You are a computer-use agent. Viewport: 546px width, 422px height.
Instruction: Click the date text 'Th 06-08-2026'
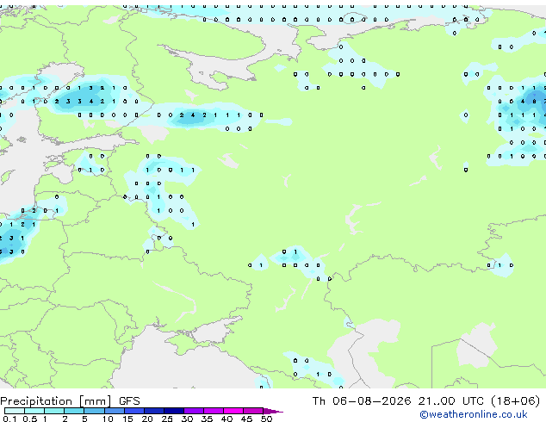coord(362,401)
